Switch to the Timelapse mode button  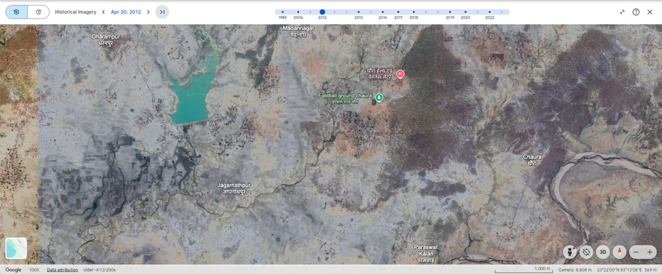pos(38,12)
